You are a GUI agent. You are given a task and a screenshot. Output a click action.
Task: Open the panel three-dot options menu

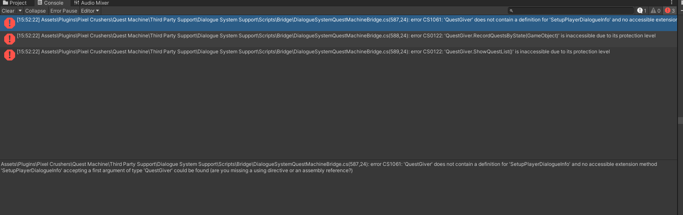pos(672,3)
